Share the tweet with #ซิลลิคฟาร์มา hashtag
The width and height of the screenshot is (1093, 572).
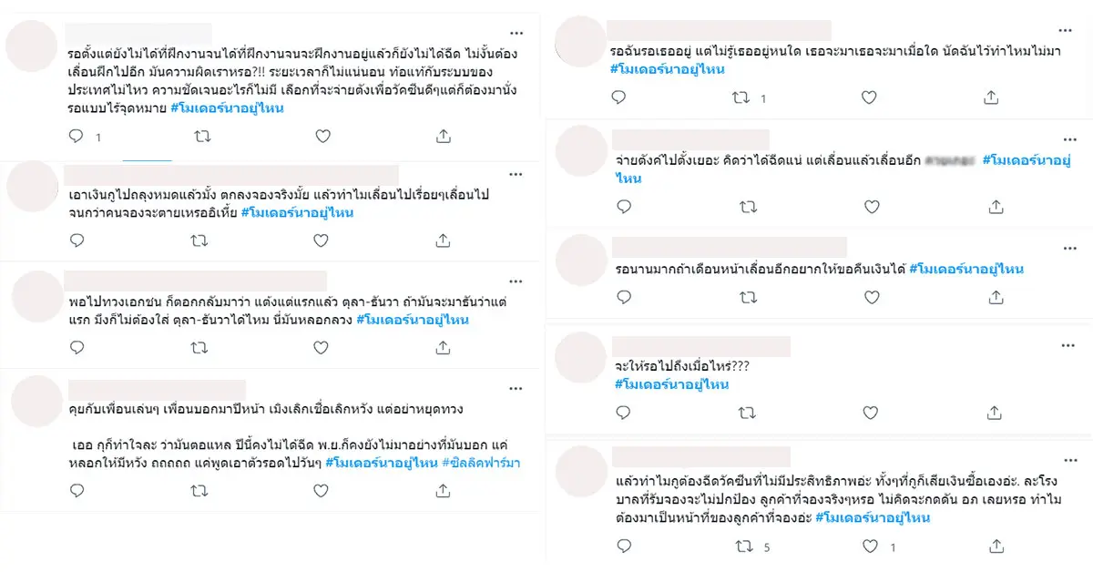444,491
